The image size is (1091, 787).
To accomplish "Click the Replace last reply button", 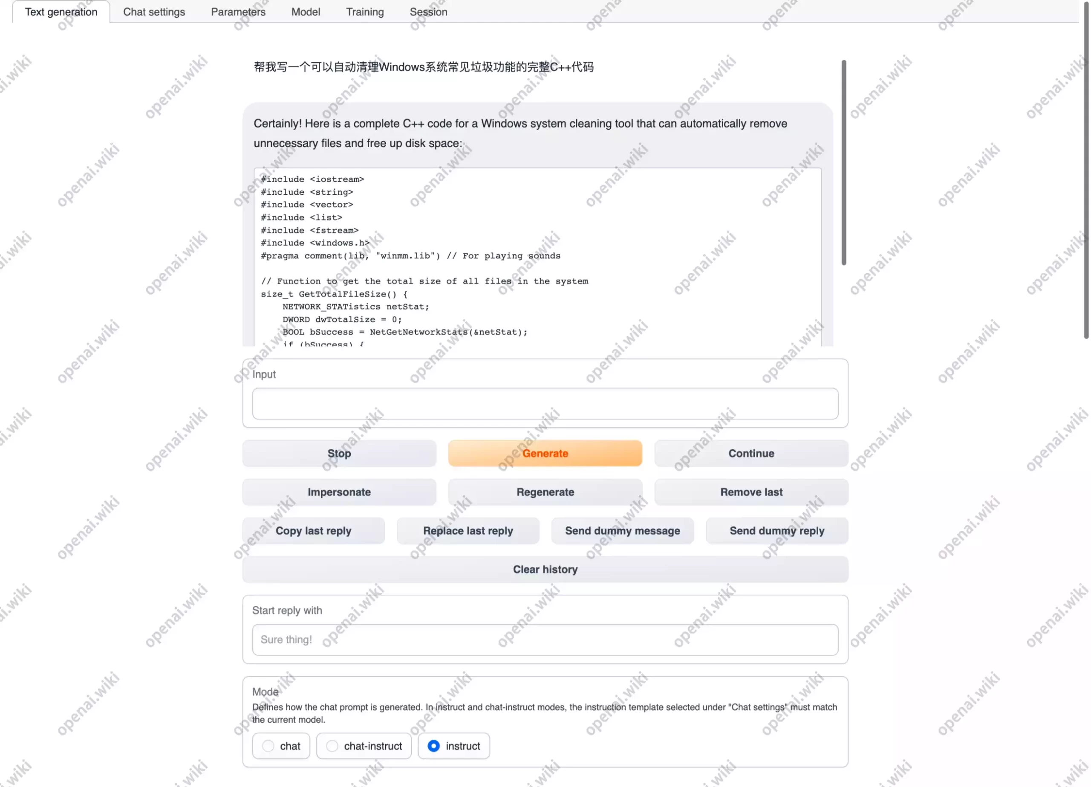I will pos(468,530).
